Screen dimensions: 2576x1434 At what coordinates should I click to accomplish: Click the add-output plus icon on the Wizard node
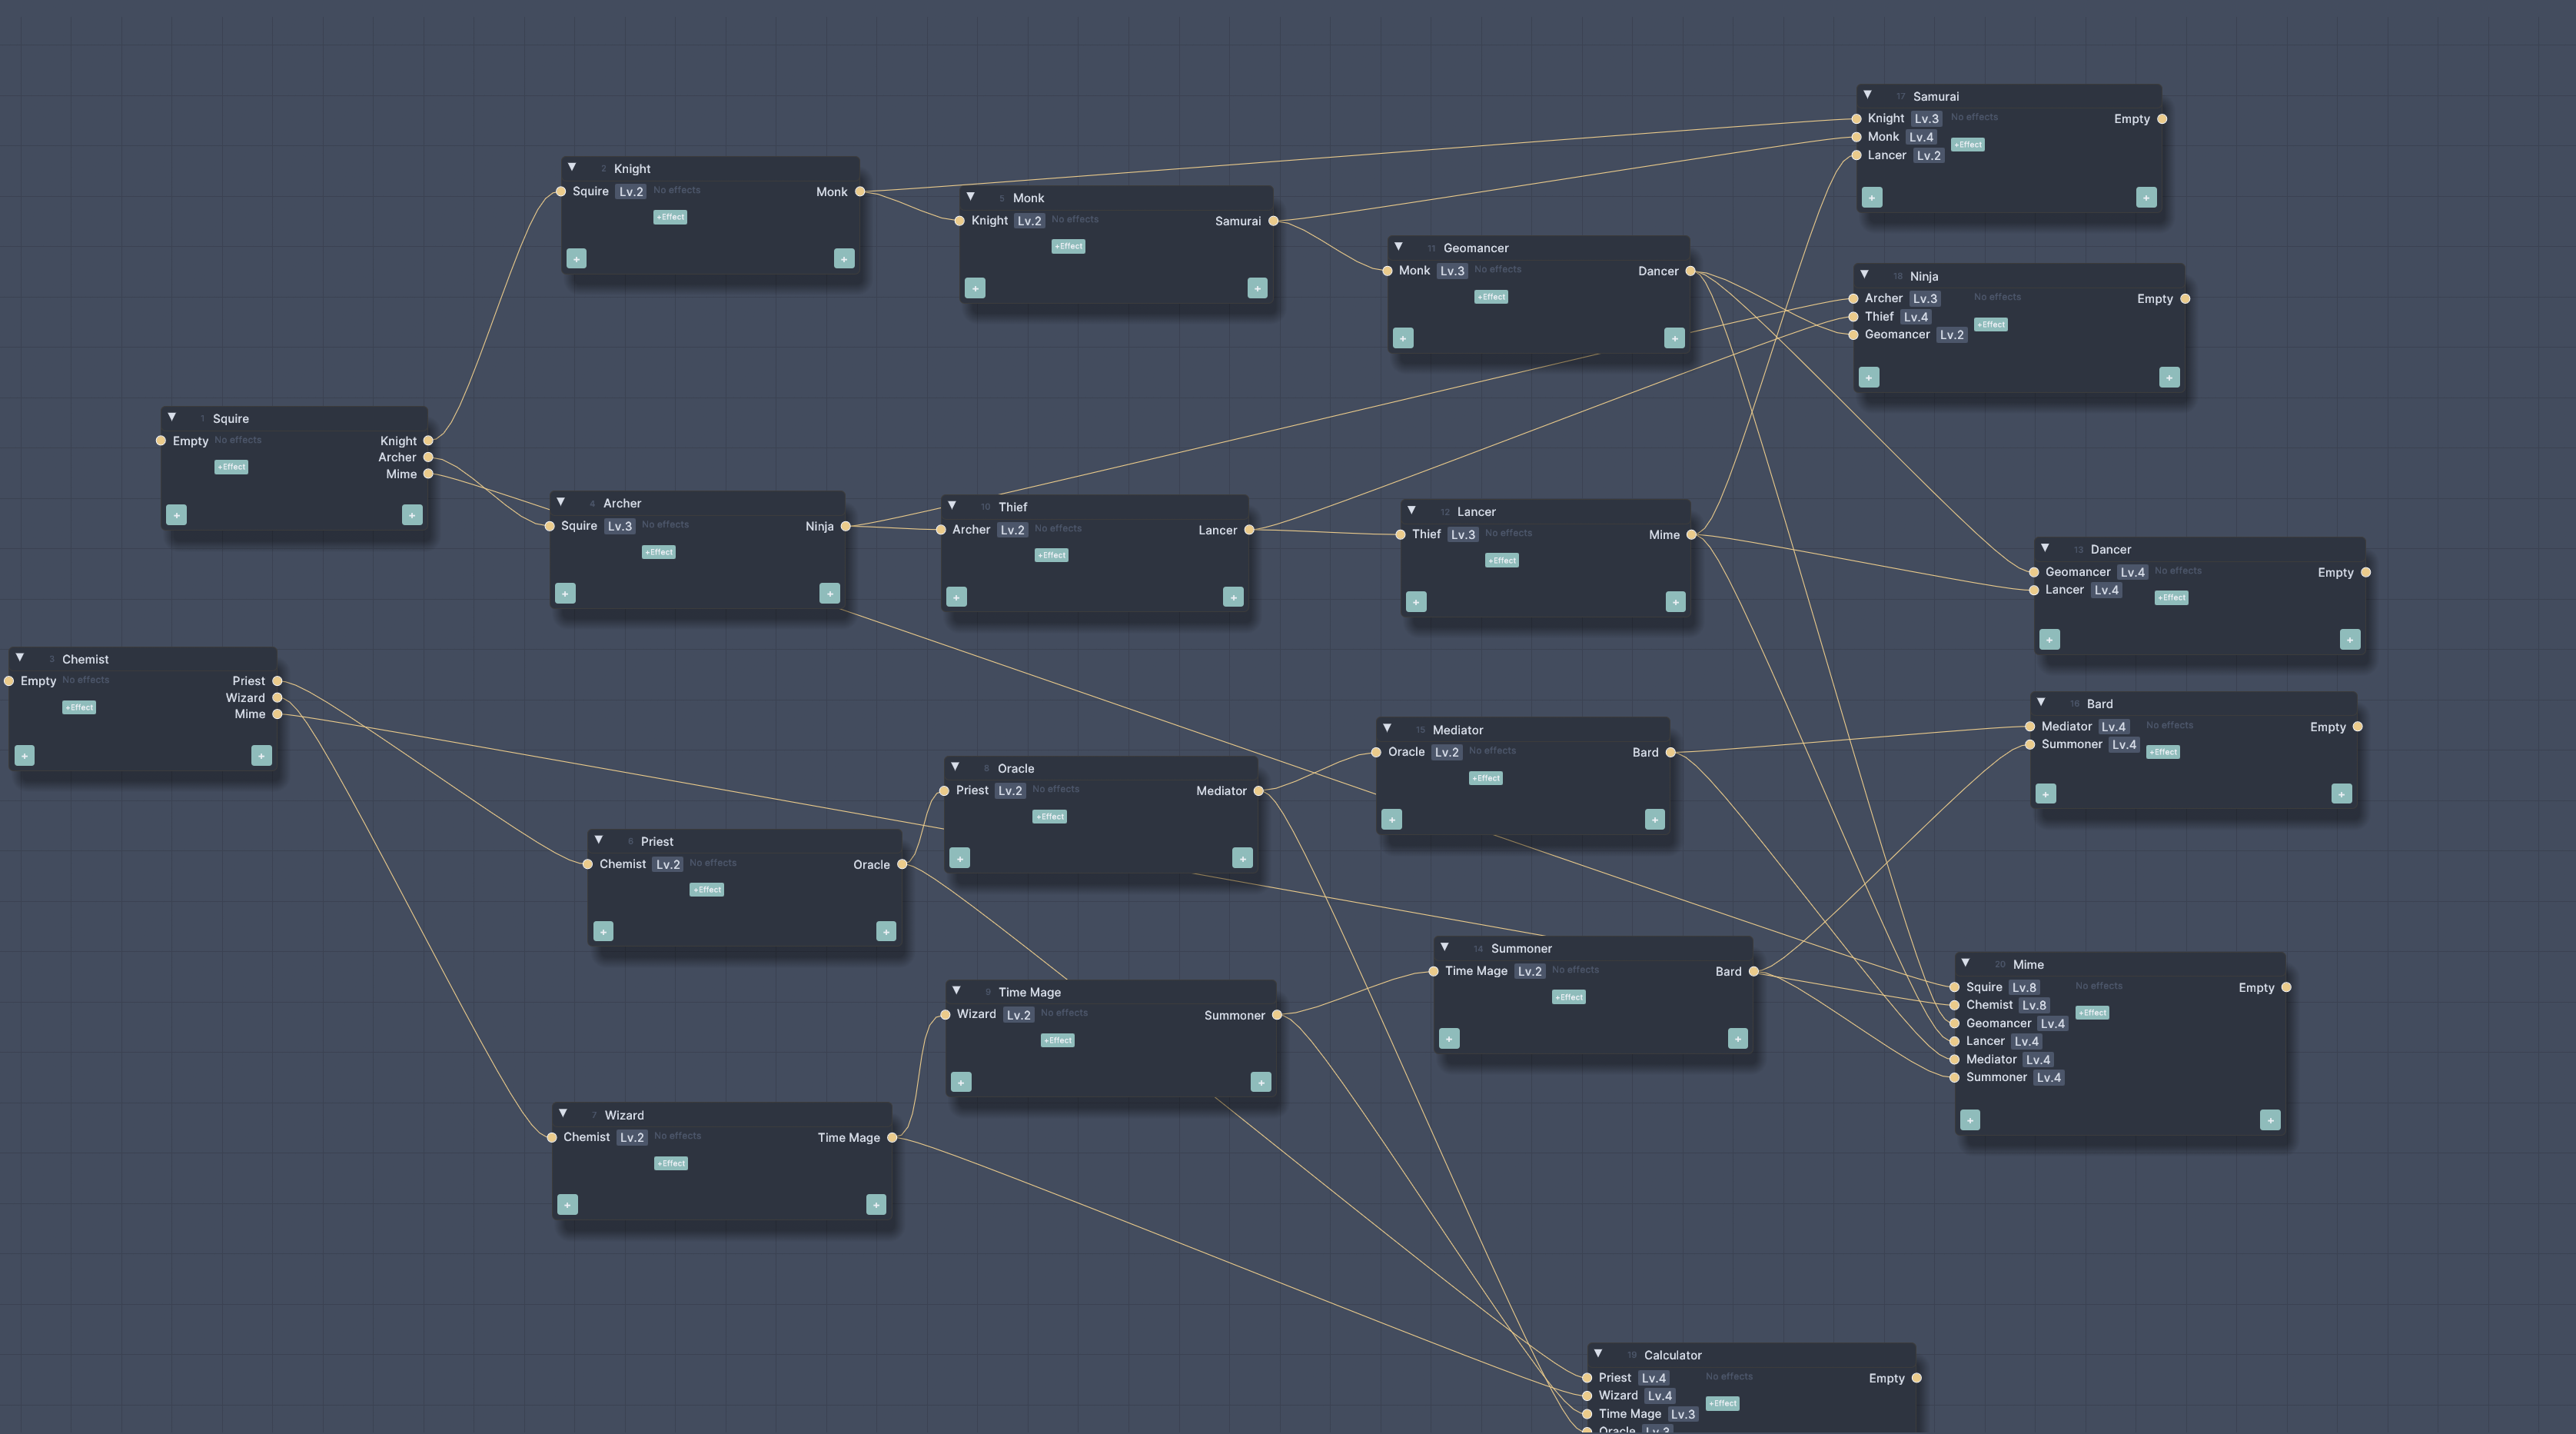pyautogui.click(x=875, y=1204)
